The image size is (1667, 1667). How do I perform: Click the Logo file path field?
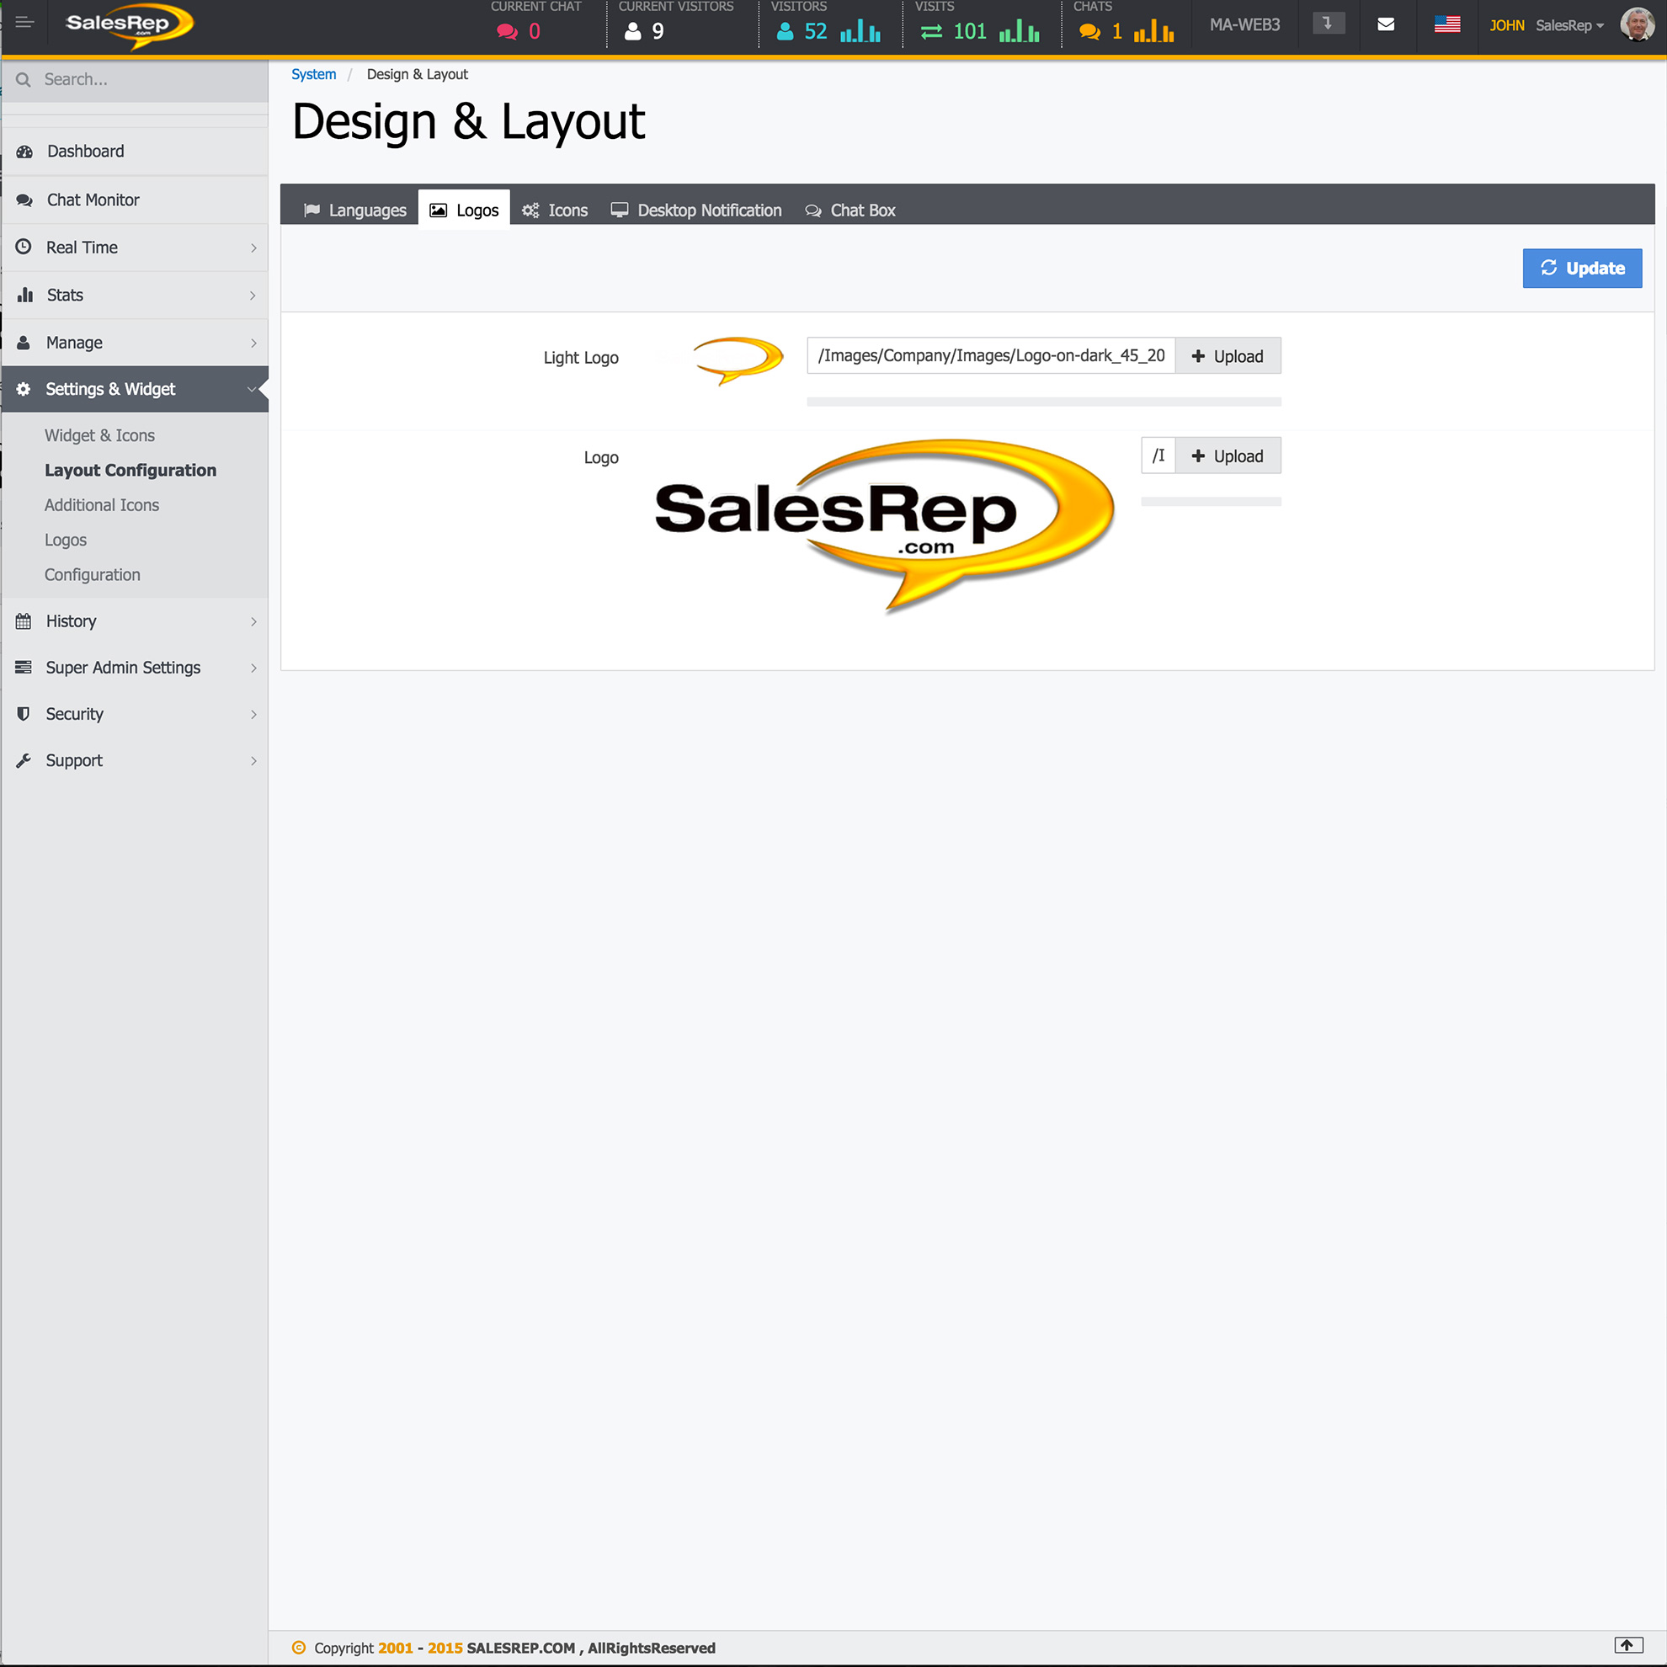point(1158,455)
